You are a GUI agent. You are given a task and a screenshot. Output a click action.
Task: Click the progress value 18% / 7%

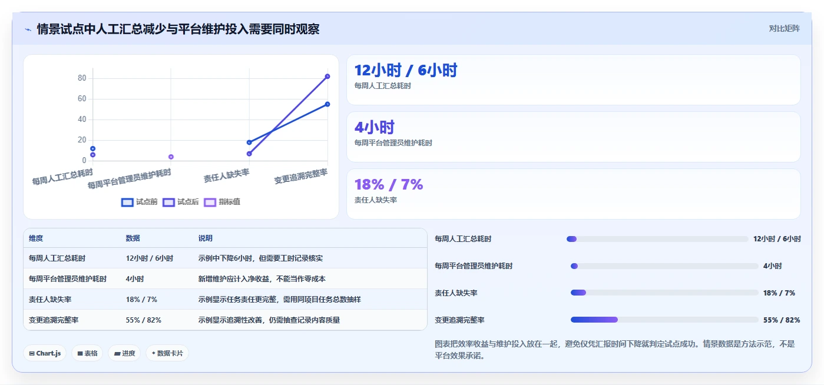point(779,293)
